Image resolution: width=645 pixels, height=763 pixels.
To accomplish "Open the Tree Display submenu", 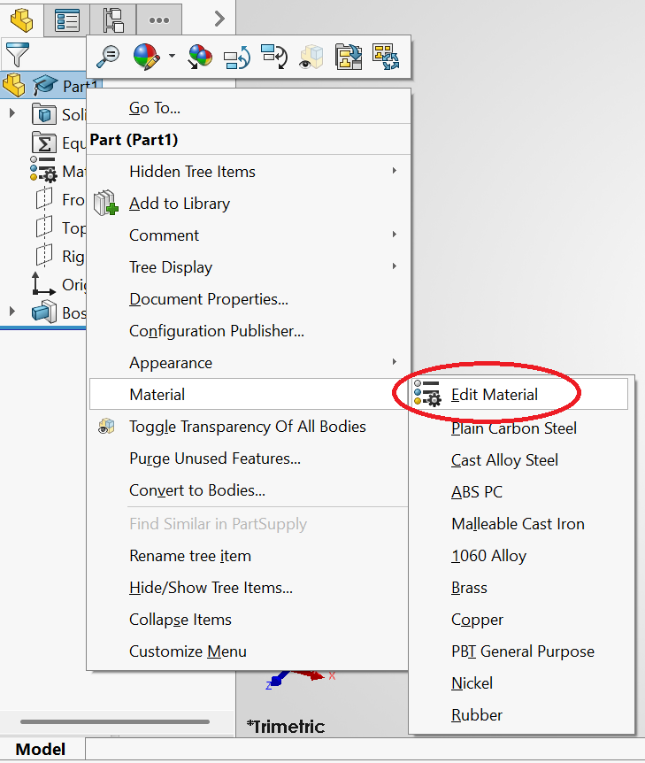I will [x=249, y=267].
